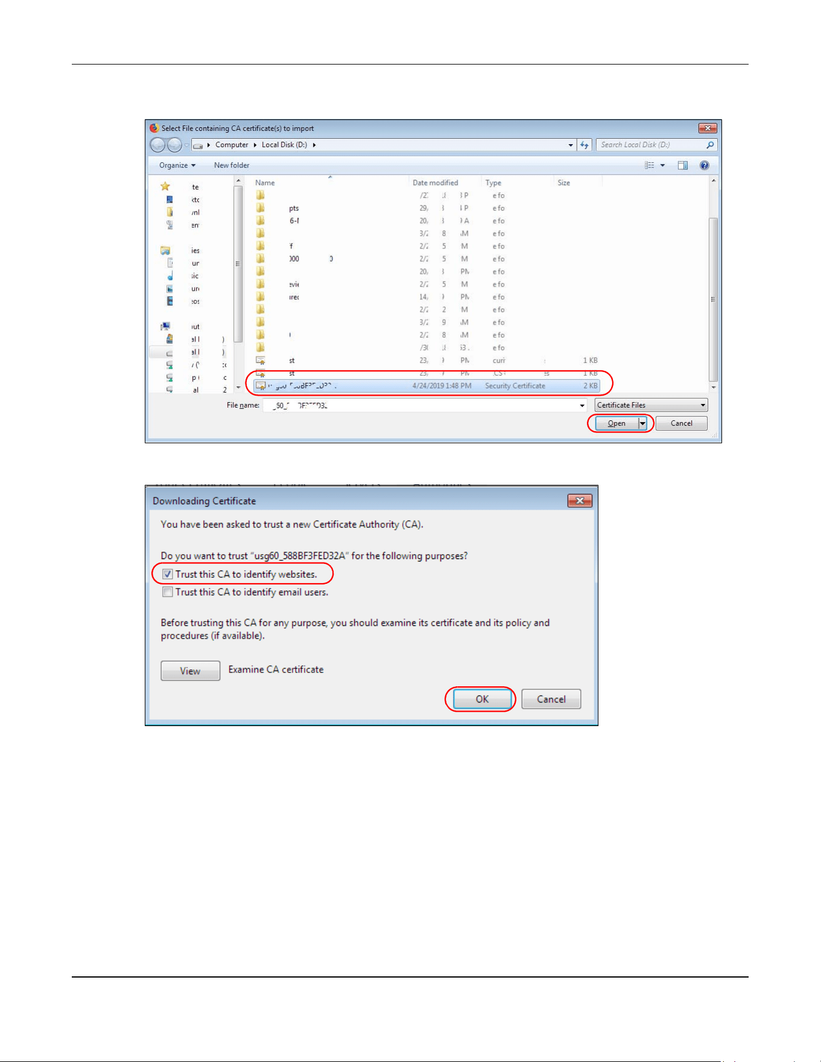Click Cancel in the file dialog
The height and width of the screenshot is (1062, 821).
tap(682, 423)
